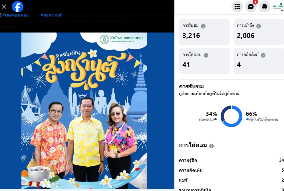This screenshot has height=191, width=284.
Task: Click the info icon beside การคลิกลิงก์
Action: tap(263, 55)
